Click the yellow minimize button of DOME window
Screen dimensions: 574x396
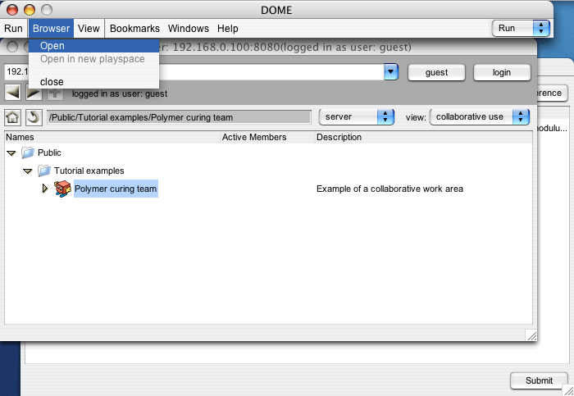coord(30,10)
